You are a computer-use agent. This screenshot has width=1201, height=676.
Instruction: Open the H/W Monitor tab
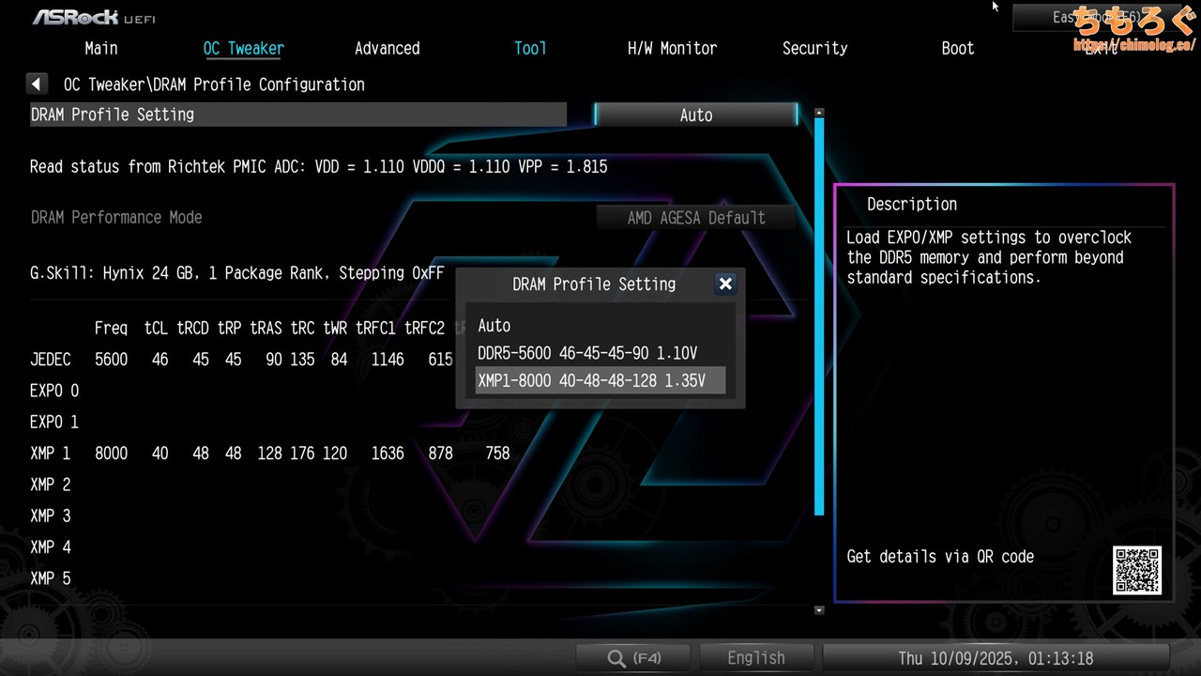(672, 49)
